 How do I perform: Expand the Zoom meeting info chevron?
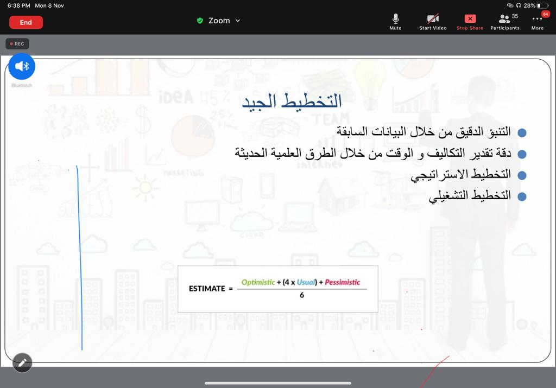[x=238, y=21]
